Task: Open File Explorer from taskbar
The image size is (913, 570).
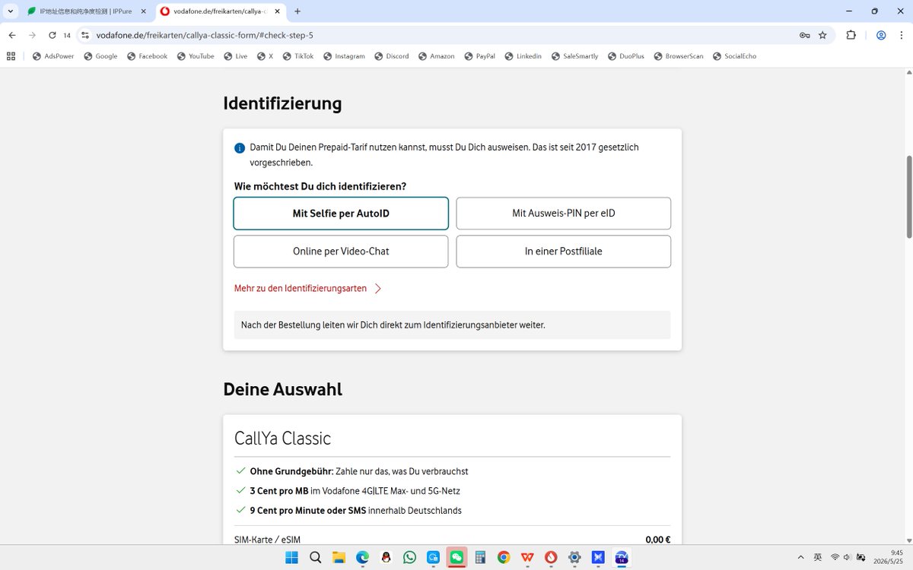Action: click(x=339, y=557)
